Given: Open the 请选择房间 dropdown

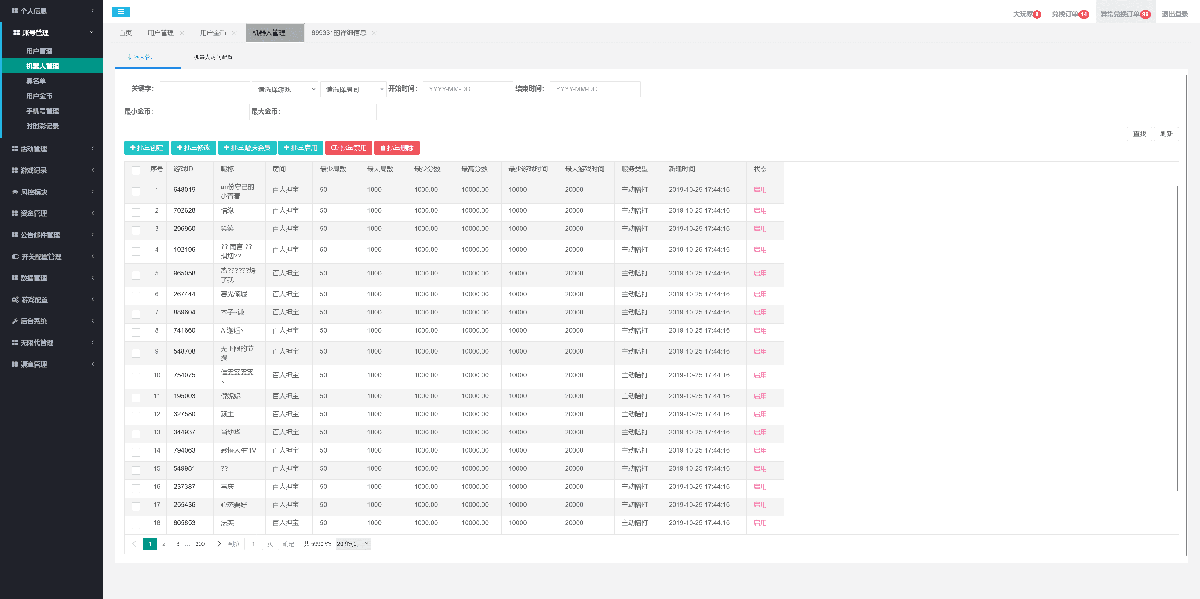Looking at the screenshot, I should [353, 89].
